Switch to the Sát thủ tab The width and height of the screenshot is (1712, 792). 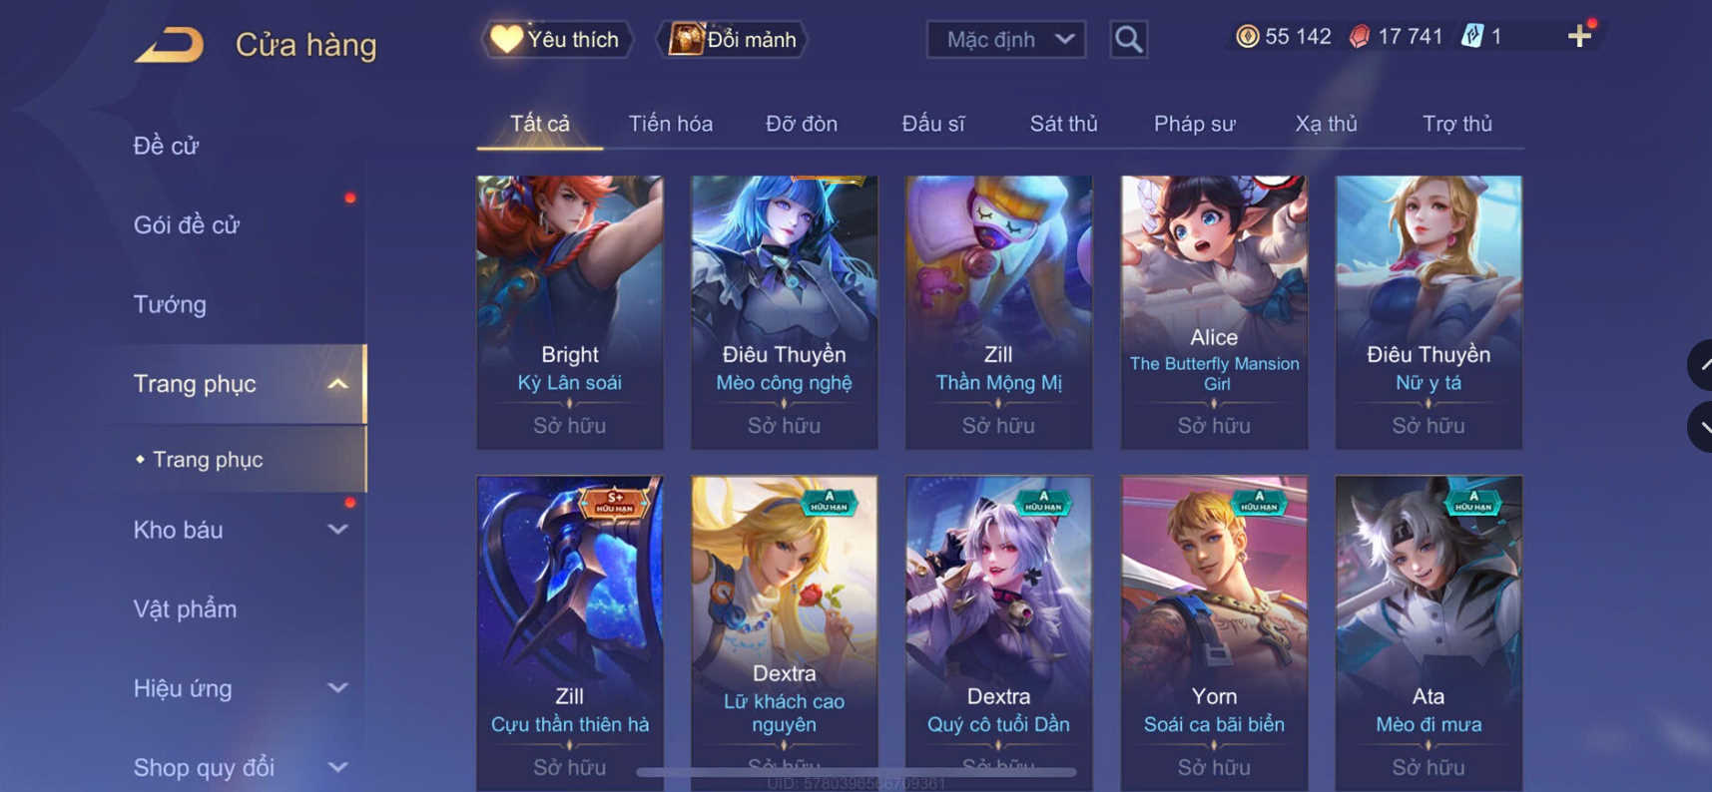point(1063,124)
